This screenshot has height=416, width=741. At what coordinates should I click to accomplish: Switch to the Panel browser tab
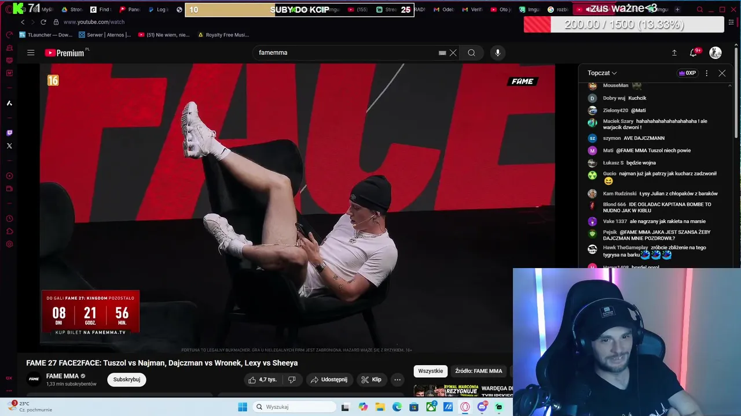coord(130,9)
